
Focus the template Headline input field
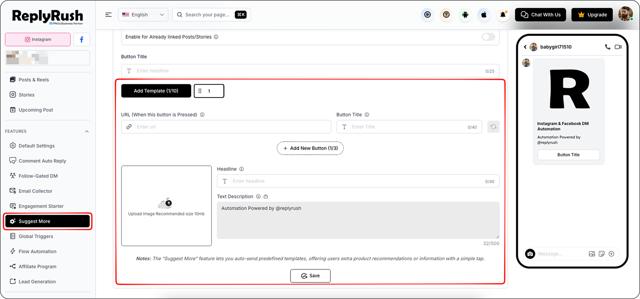tap(358, 181)
